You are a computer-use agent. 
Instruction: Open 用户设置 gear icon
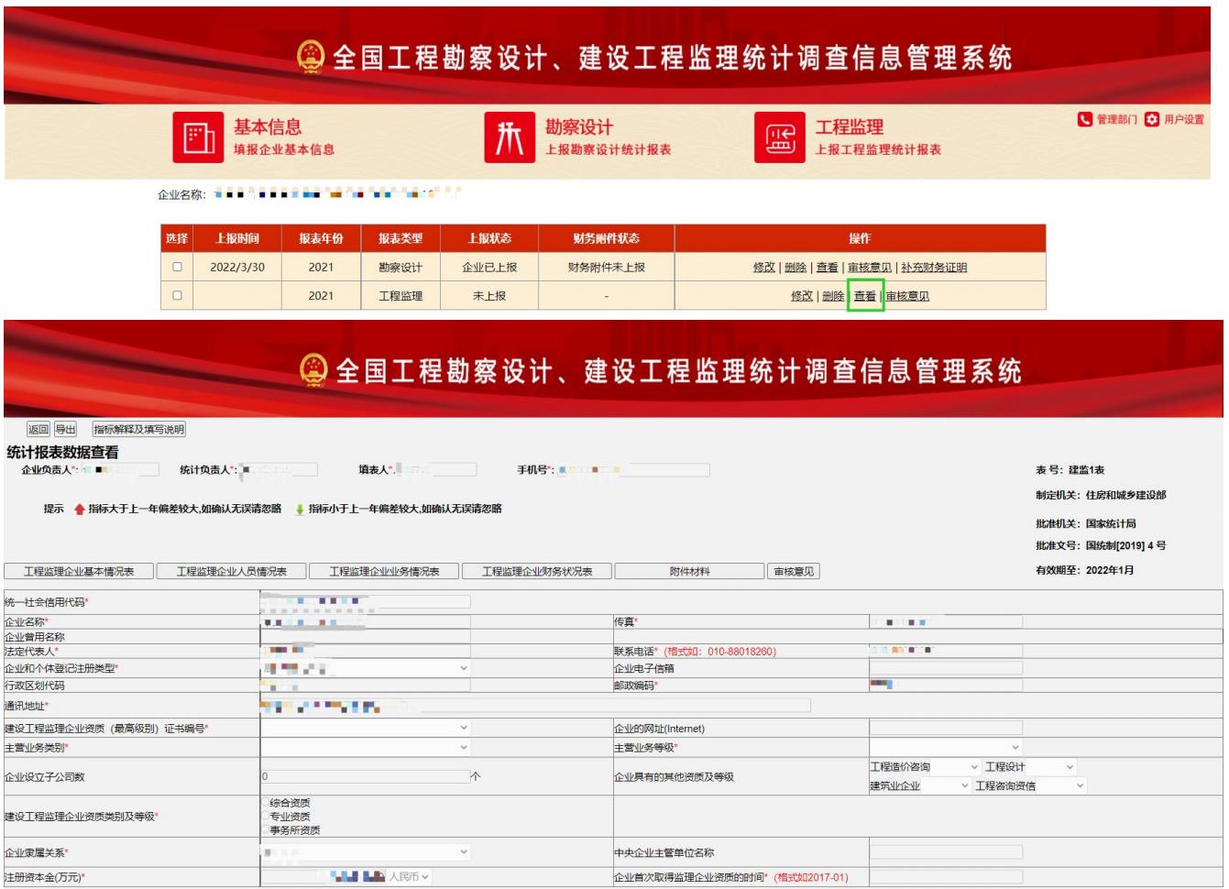click(x=1152, y=119)
